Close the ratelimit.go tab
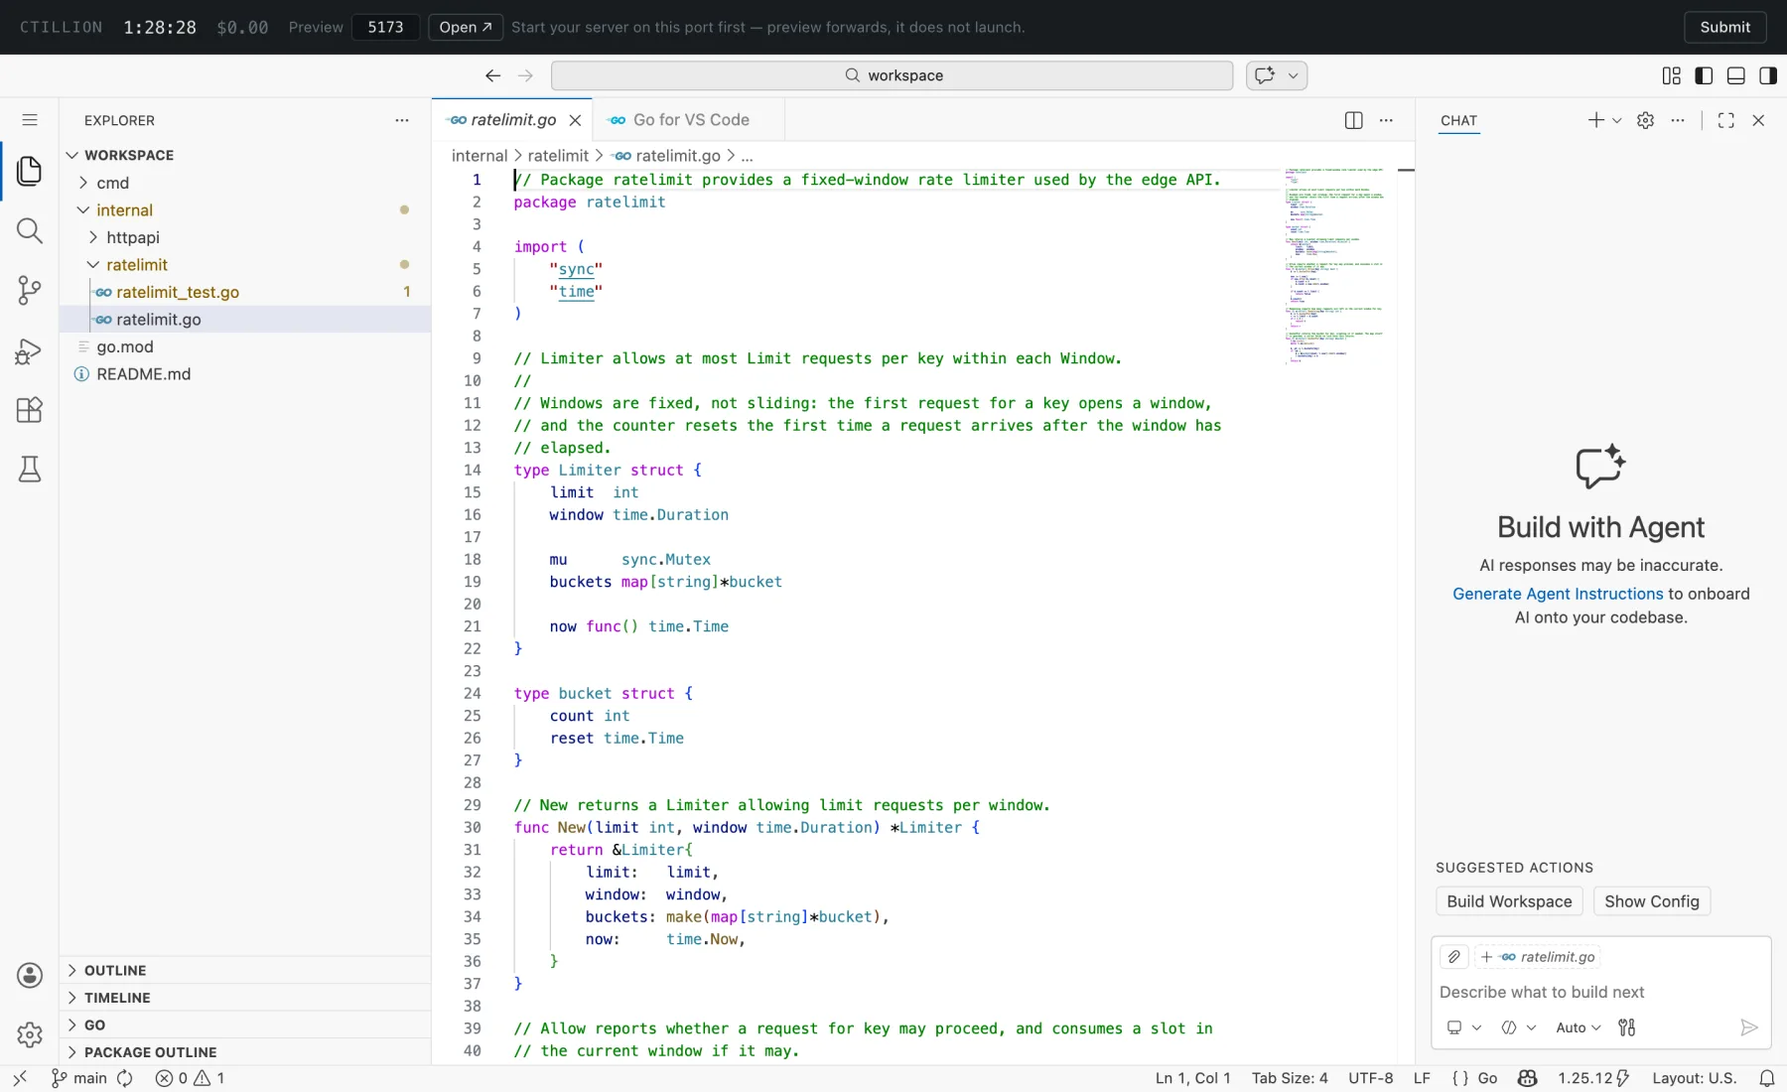 pyautogui.click(x=575, y=120)
